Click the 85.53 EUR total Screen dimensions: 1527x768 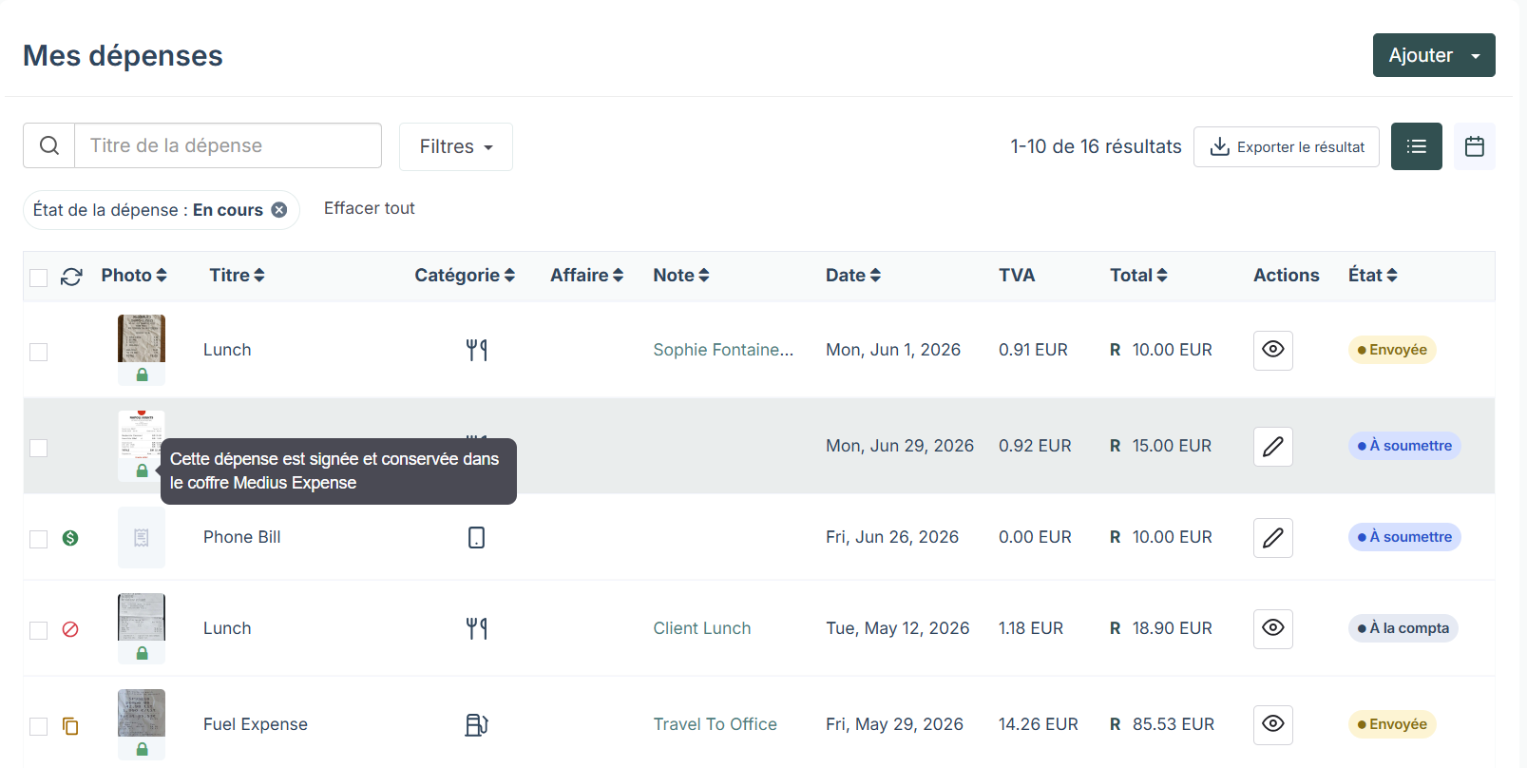pos(1174,724)
